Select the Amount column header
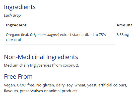 click(124, 25)
